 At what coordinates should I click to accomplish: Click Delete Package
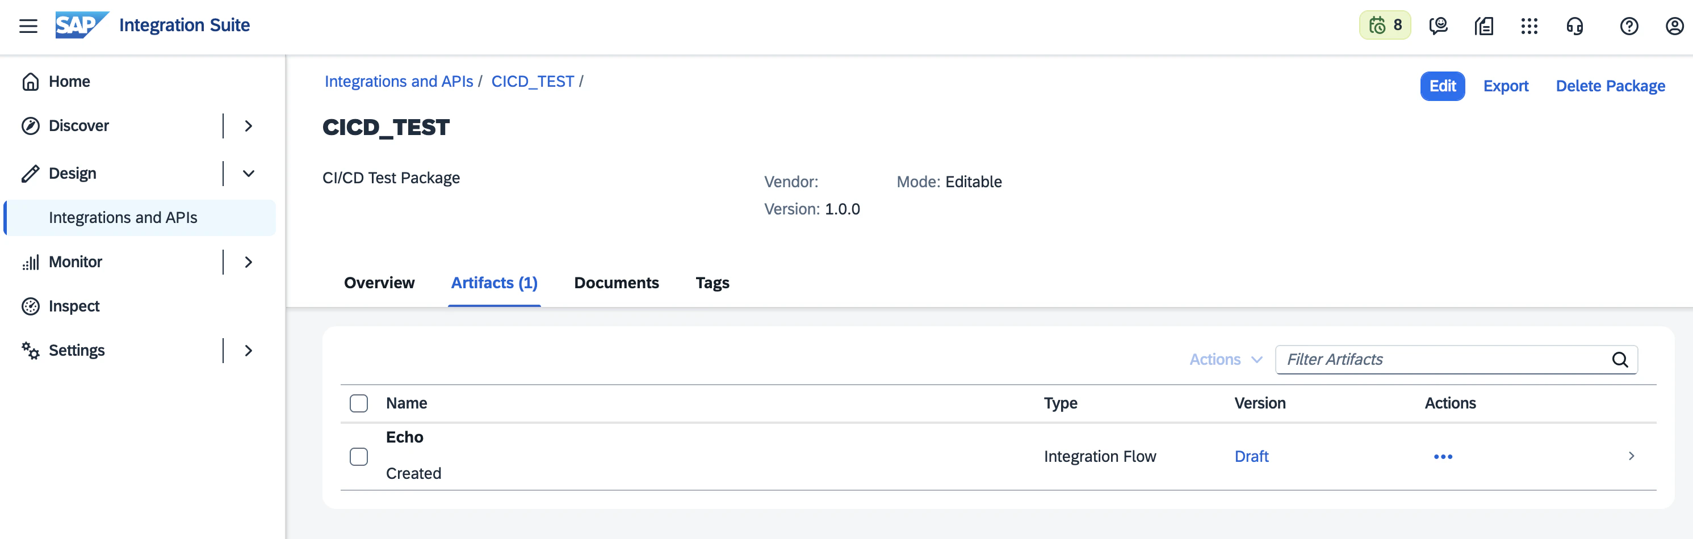1610,86
